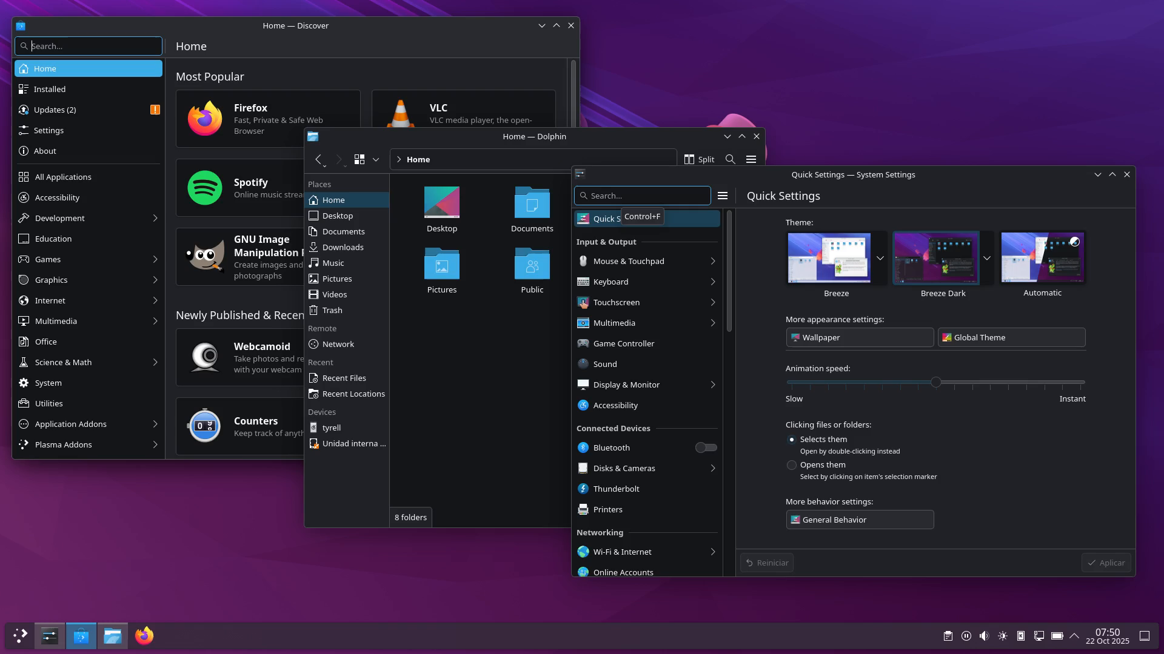Select the 'Opens them' radio button
Viewport: 1164px width, 654px height.
792,465
